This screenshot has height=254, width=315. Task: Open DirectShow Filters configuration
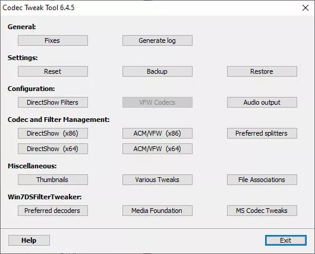[53, 102]
